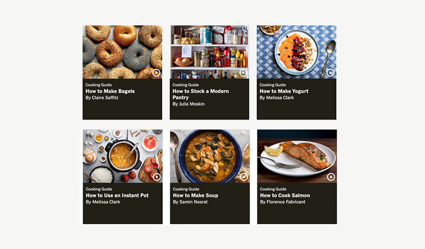Click play icon on bagels image
The width and height of the screenshot is (425, 249).
click(156, 72)
